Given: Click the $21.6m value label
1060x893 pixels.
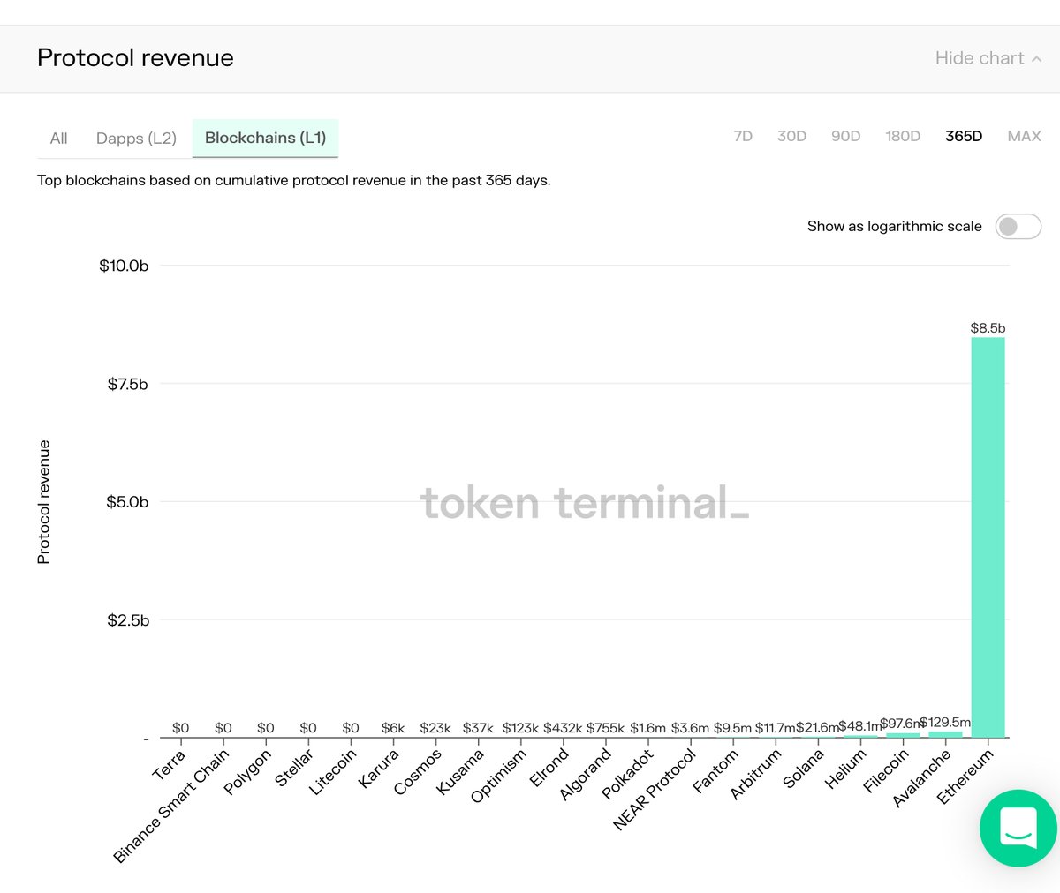Looking at the screenshot, I should point(817,728).
